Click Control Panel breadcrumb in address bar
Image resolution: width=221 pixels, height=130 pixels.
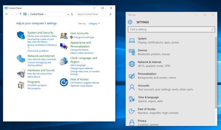pyautogui.click(x=37, y=14)
